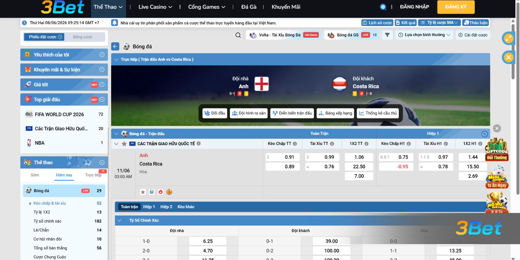Click the search magnifier icon
Image resolution: width=520 pixels, height=260 pixels.
tap(238, 35)
